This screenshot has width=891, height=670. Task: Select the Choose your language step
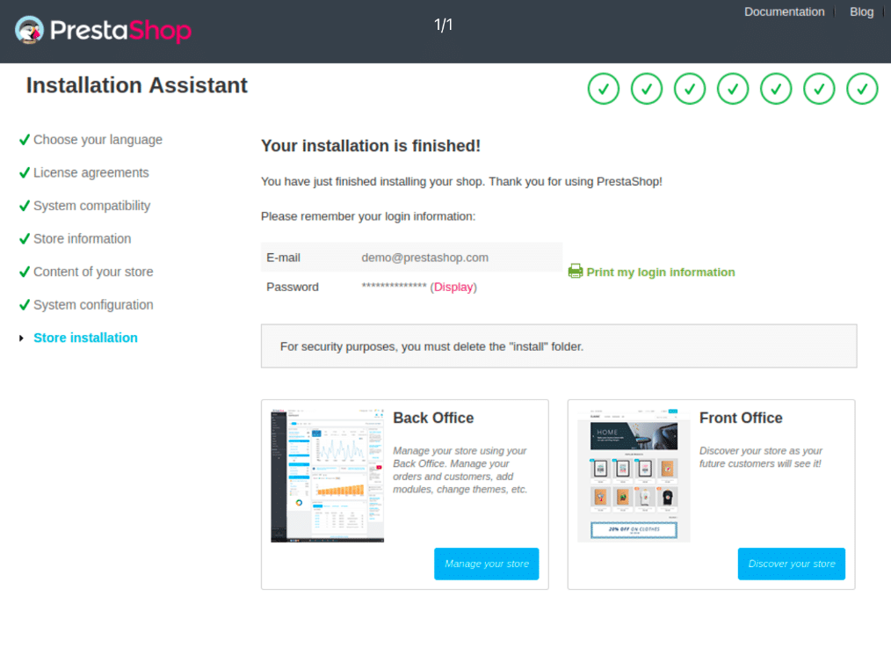(98, 140)
